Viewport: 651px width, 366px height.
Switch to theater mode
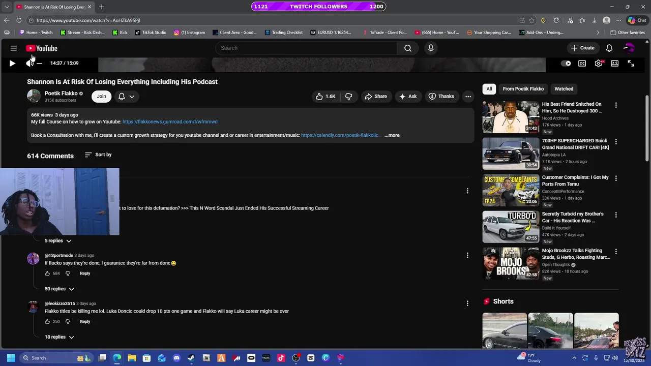pyautogui.click(x=614, y=64)
